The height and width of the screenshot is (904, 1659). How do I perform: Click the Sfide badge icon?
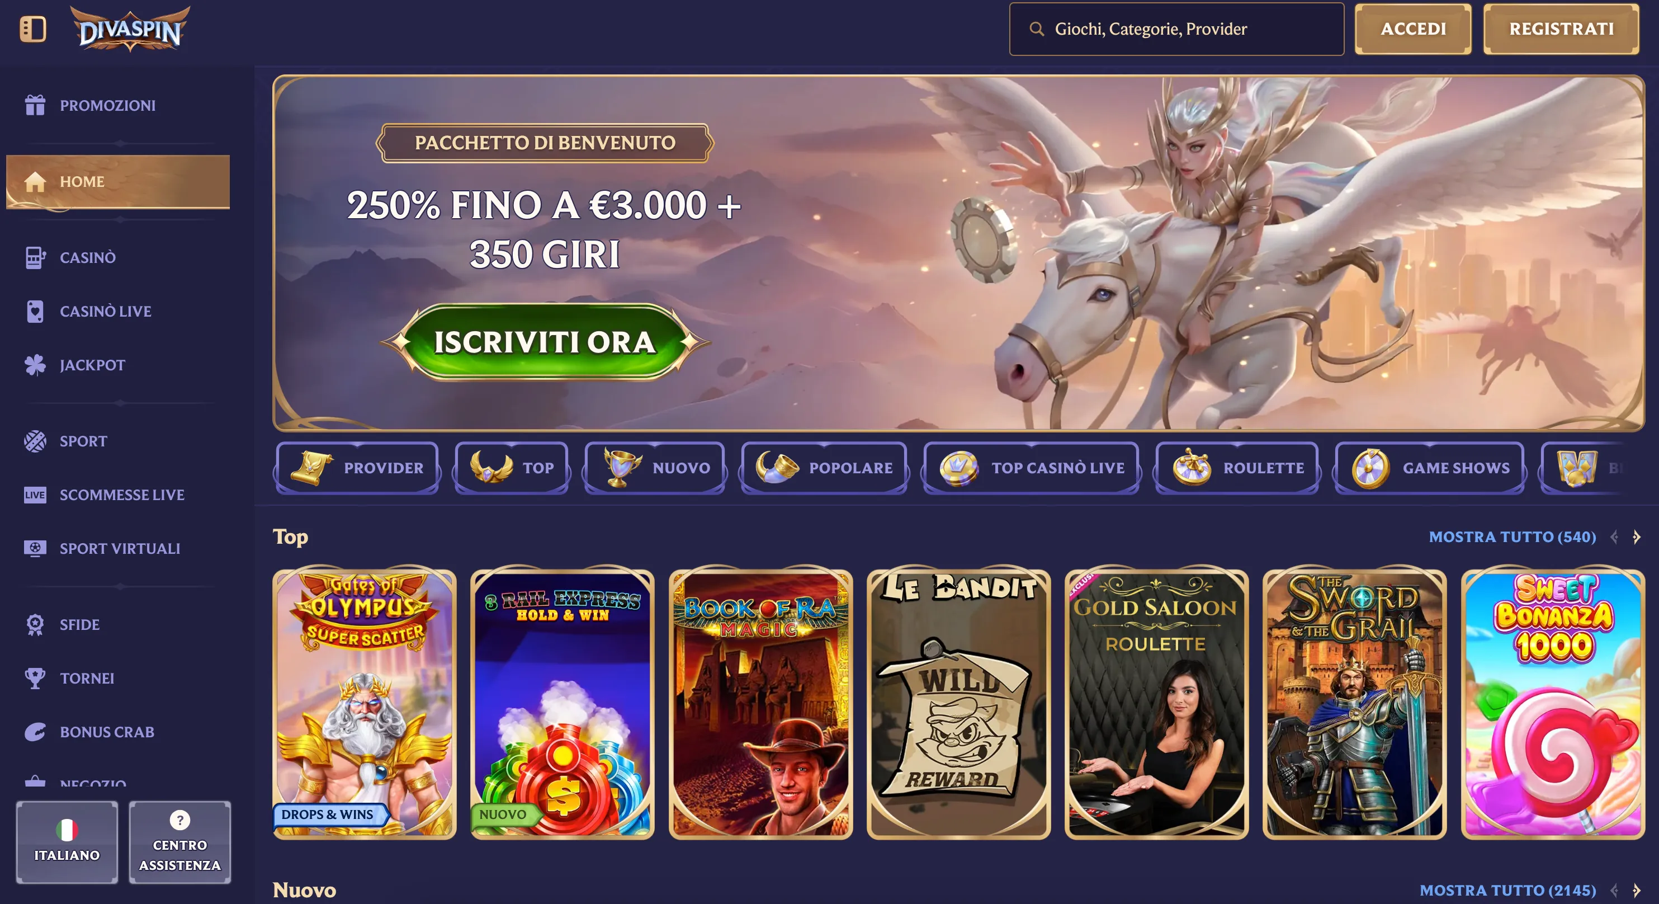tap(35, 624)
